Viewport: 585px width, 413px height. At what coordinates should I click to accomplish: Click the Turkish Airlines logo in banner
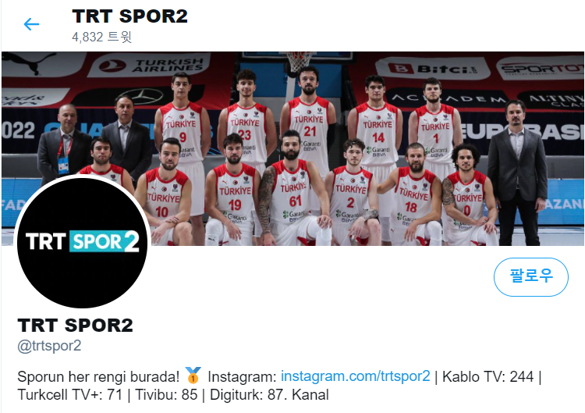[149, 66]
